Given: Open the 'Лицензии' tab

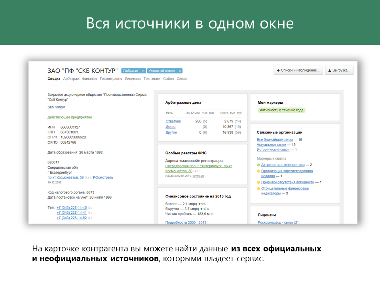Looking at the screenshot, I should [x=133, y=79].
